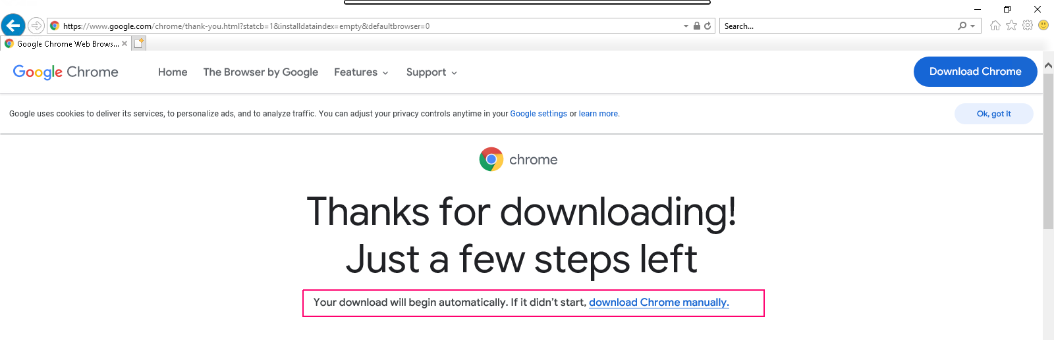Open the Home icon in browser toolbar
The width and height of the screenshot is (1054, 340).
tap(995, 26)
